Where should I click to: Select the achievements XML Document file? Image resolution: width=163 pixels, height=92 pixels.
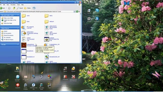coord(47,27)
